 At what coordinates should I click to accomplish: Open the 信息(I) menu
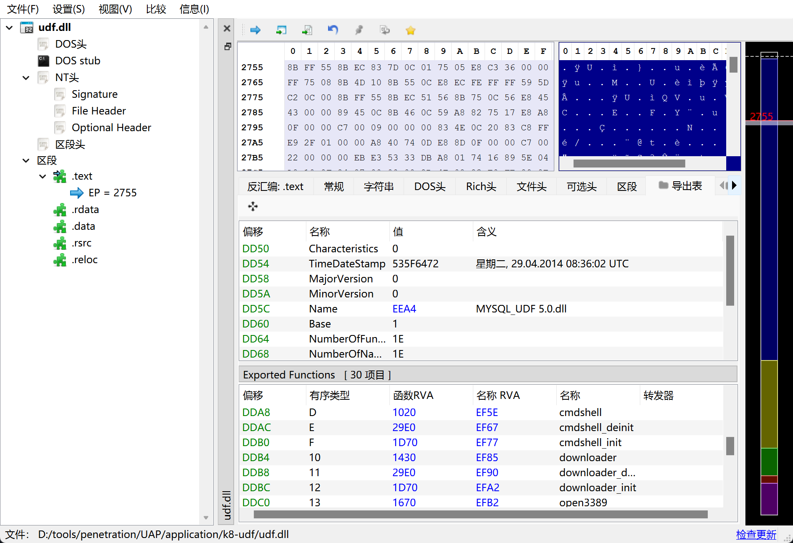point(194,9)
